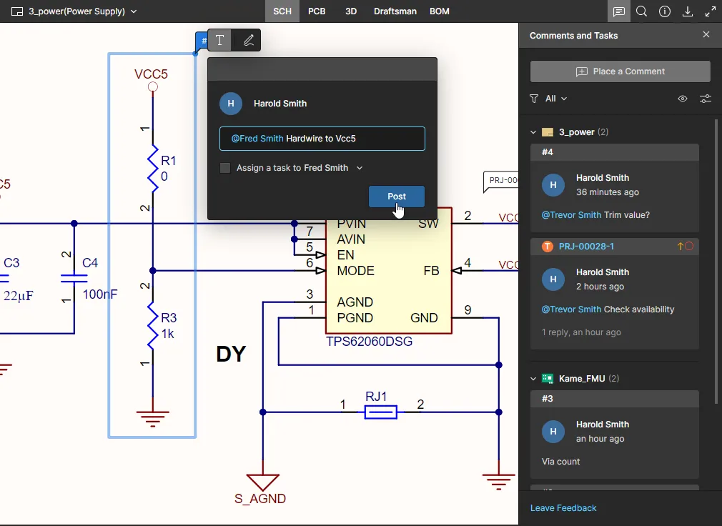722x526 pixels.
Task: Click the comment text input field
Action: 322,139
